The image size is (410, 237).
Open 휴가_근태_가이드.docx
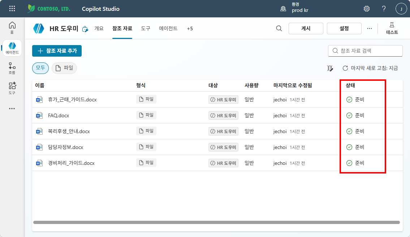pyautogui.click(x=73, y=100)
